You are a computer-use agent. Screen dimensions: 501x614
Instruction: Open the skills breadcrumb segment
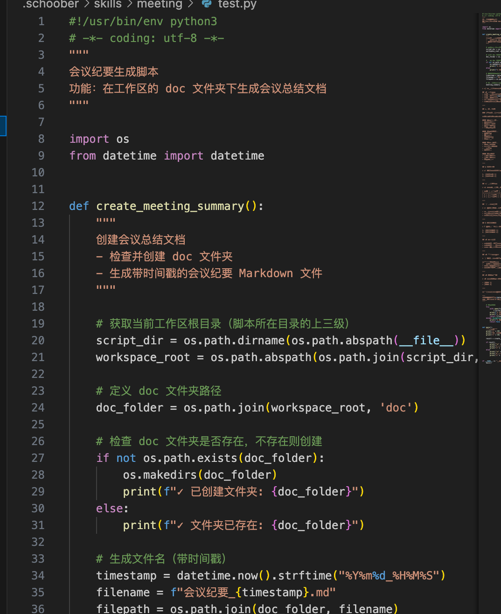pos(107,4)
